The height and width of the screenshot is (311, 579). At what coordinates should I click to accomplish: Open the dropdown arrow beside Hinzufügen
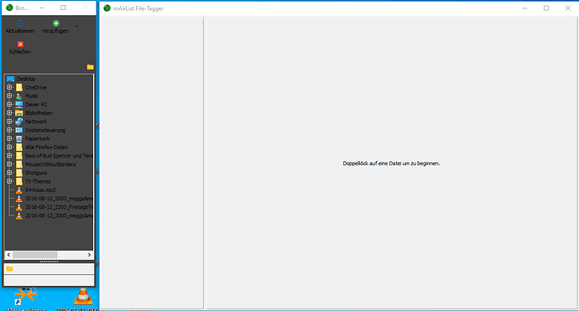click(x=77, y=26)
